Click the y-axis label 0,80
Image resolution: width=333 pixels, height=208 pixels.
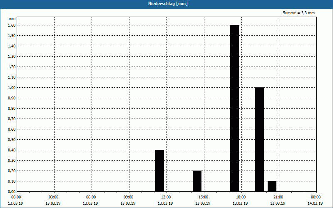tap(12, 108)
